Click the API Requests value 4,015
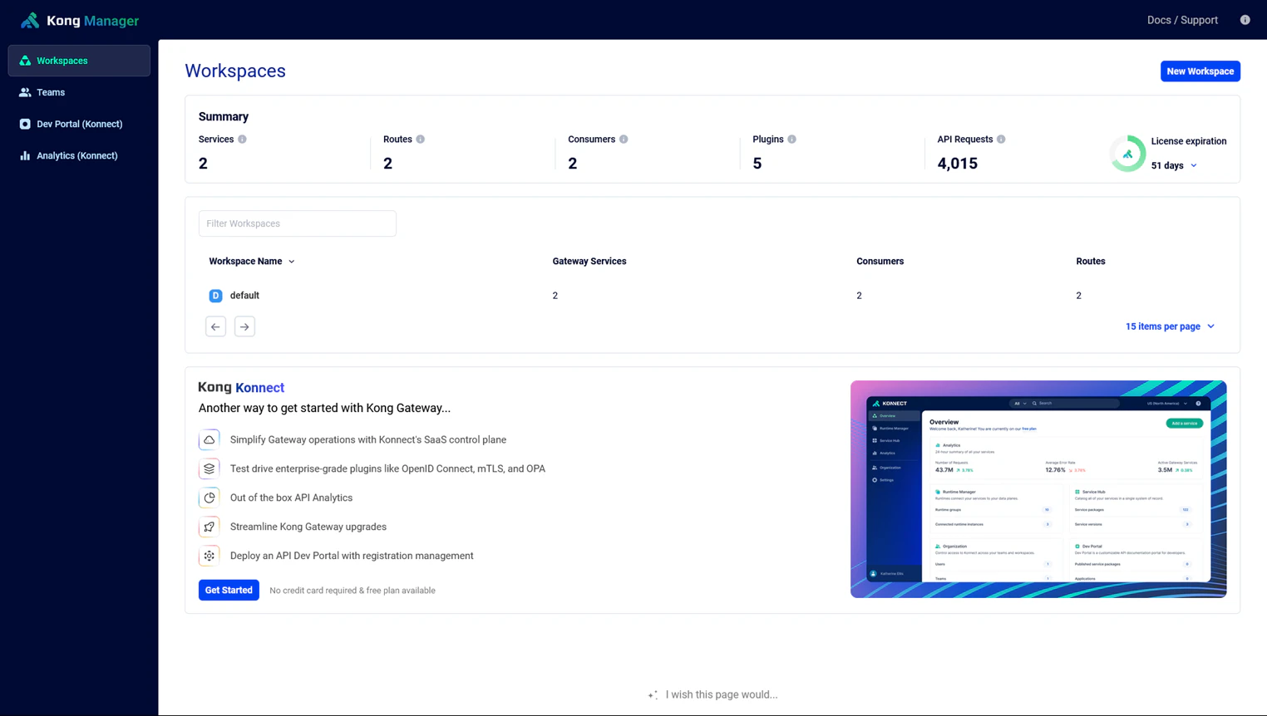Screen dimensions: 1267x716 tap(958, 164)
